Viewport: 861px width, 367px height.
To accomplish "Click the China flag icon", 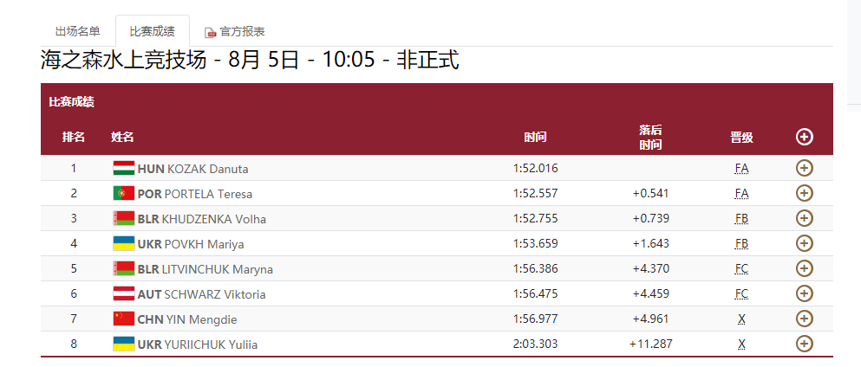I will 123,319.
